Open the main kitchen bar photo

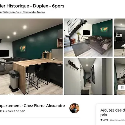(x=31, y=57)
